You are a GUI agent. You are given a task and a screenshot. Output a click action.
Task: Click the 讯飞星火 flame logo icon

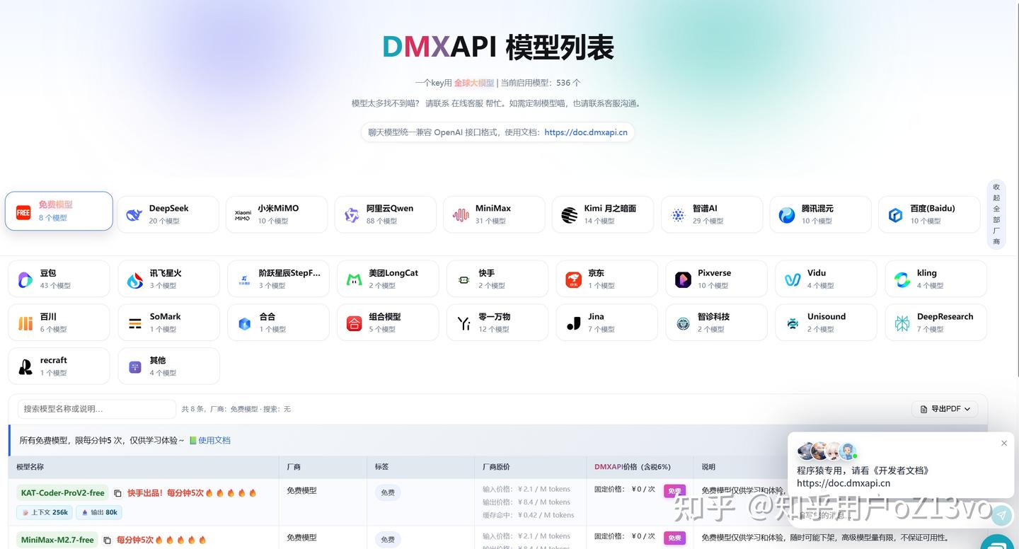[135, 279]
